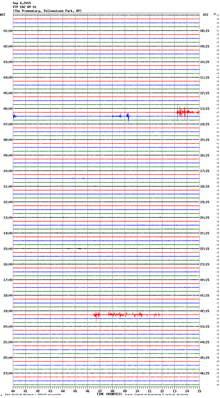
Task: Click the 08:15 UTC time label
Action: (205, 31)
